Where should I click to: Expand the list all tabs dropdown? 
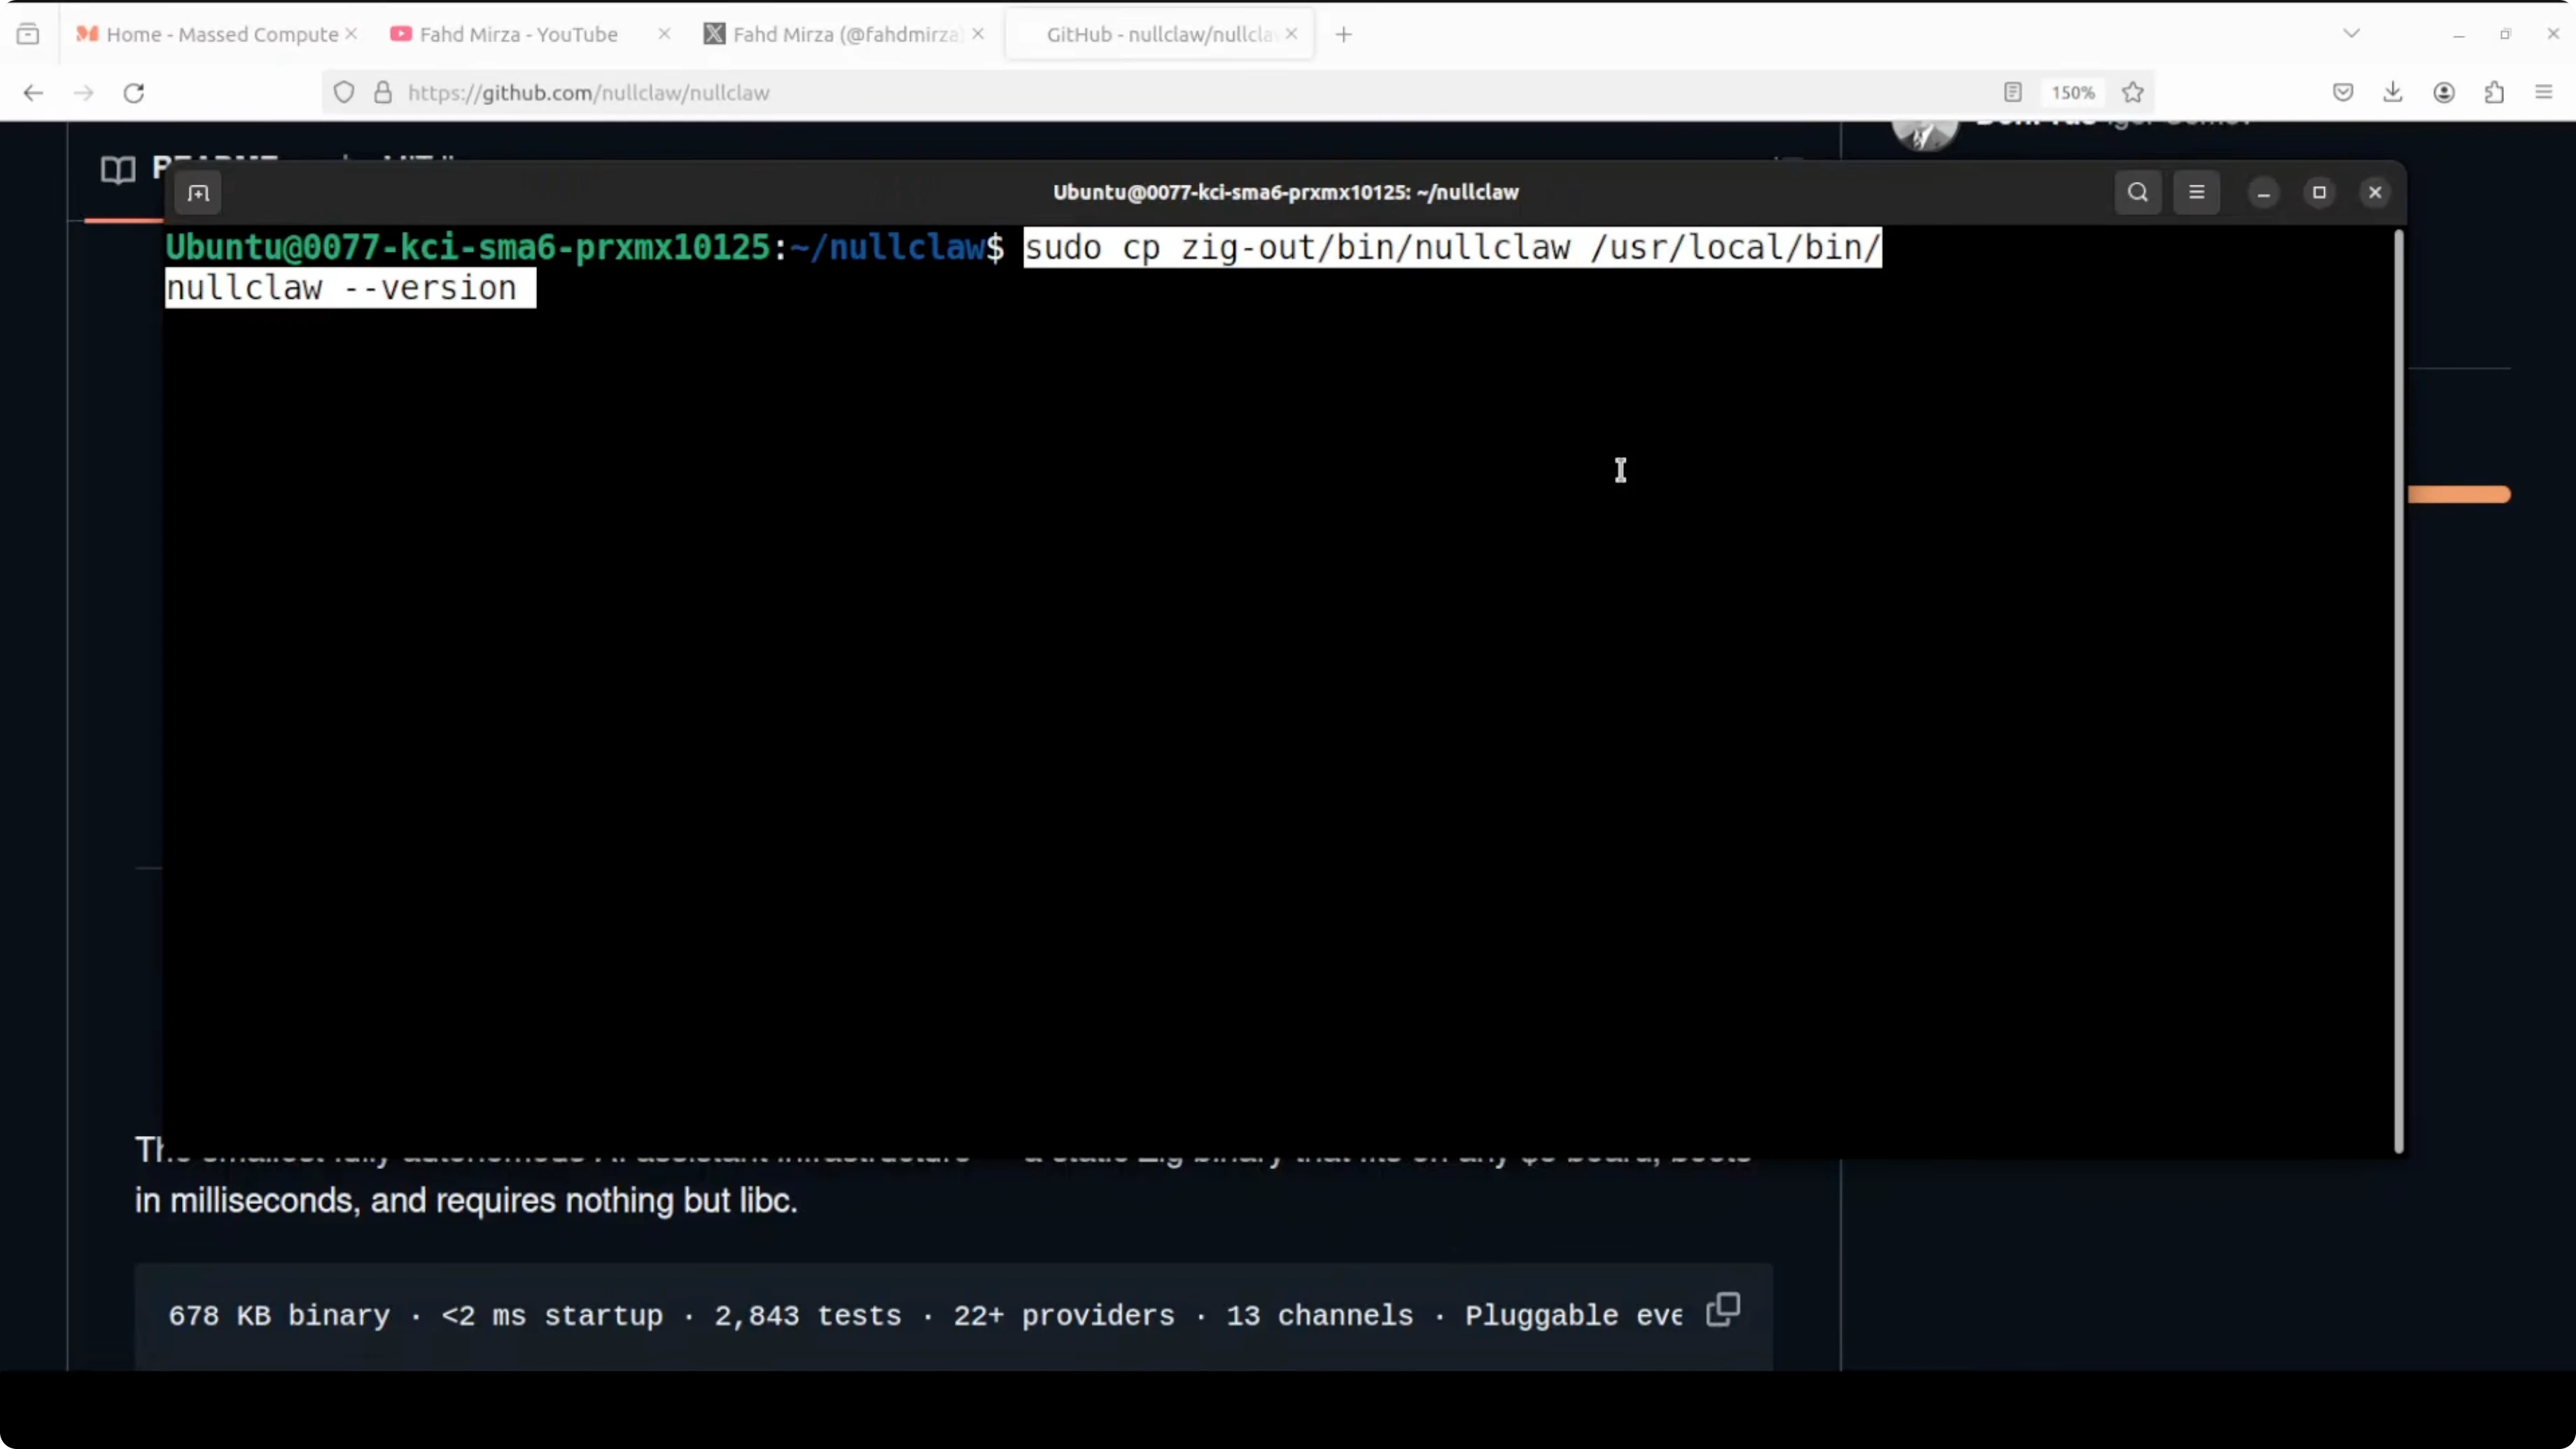pyautogui.click(x=2352, y=34)
